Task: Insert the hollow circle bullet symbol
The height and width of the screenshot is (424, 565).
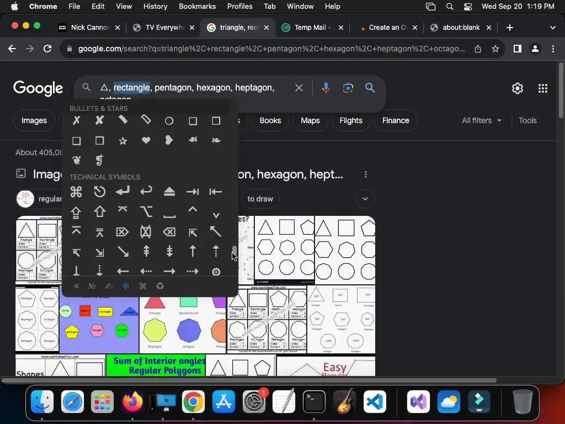Action: [x=169, y=121]
